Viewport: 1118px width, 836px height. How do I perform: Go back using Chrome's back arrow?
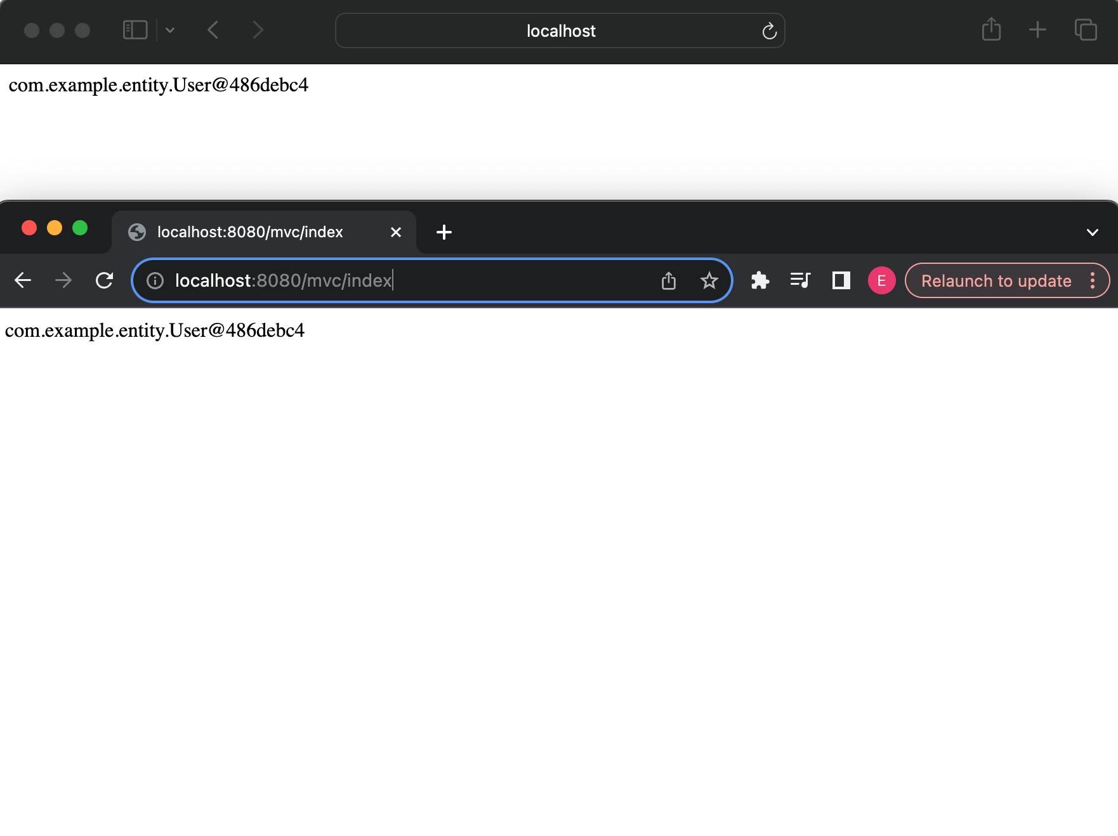[x=23, y=280]
